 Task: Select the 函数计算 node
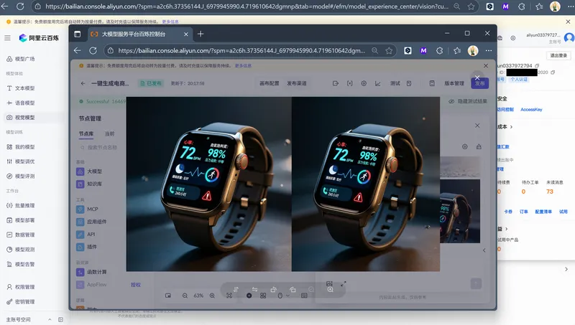(92, 272)
